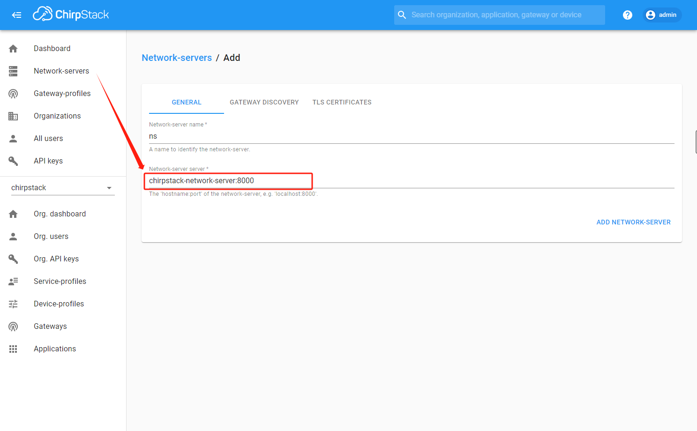Screen dimensions: 697x431
Task: Follow the Network-servers breadcrumb link
Action: click(177, 58)
